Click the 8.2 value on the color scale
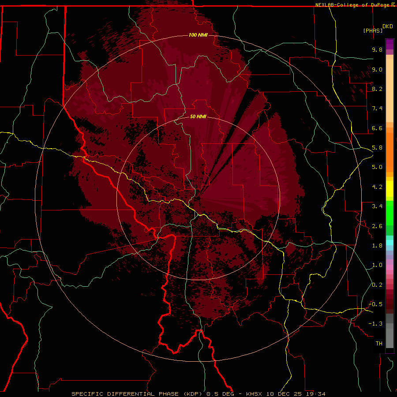Viewport: 397px width, 397px height. [x=377, y=89]
